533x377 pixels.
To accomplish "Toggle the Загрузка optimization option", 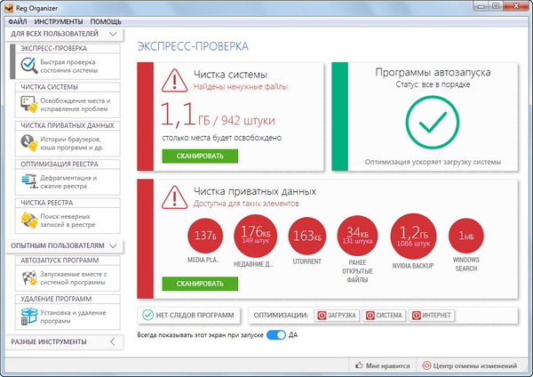I will pyautogui.click(x=338, y=315).
